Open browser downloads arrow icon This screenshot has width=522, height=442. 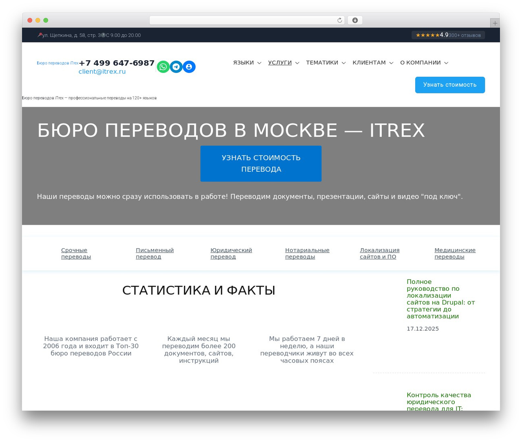355,20
